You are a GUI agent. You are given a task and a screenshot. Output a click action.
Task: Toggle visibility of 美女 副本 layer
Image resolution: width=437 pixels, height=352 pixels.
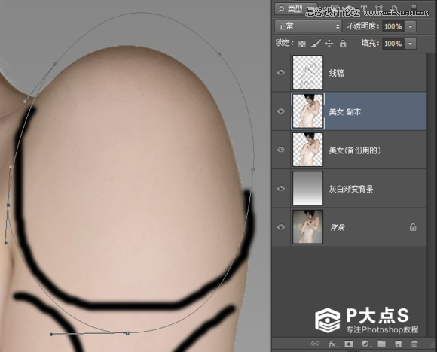(x=281, y=111)
